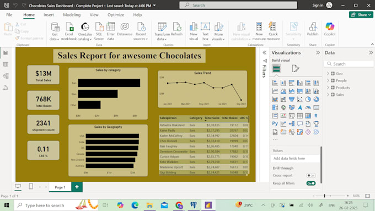Click the Refresh queries button
Screen dimensions: 375x211
click(x=177, y=29)
